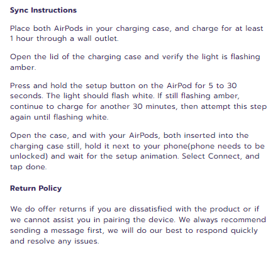Click the words 'setup animation'
278x253 pixels.
click(147, 156)
